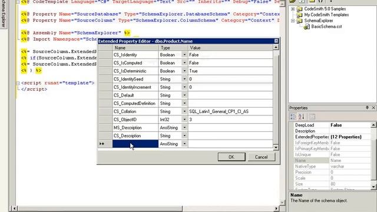Select the ExtendedProperties (12 Properties) value
Screen dimensions: 377x212
click(346, 137)
